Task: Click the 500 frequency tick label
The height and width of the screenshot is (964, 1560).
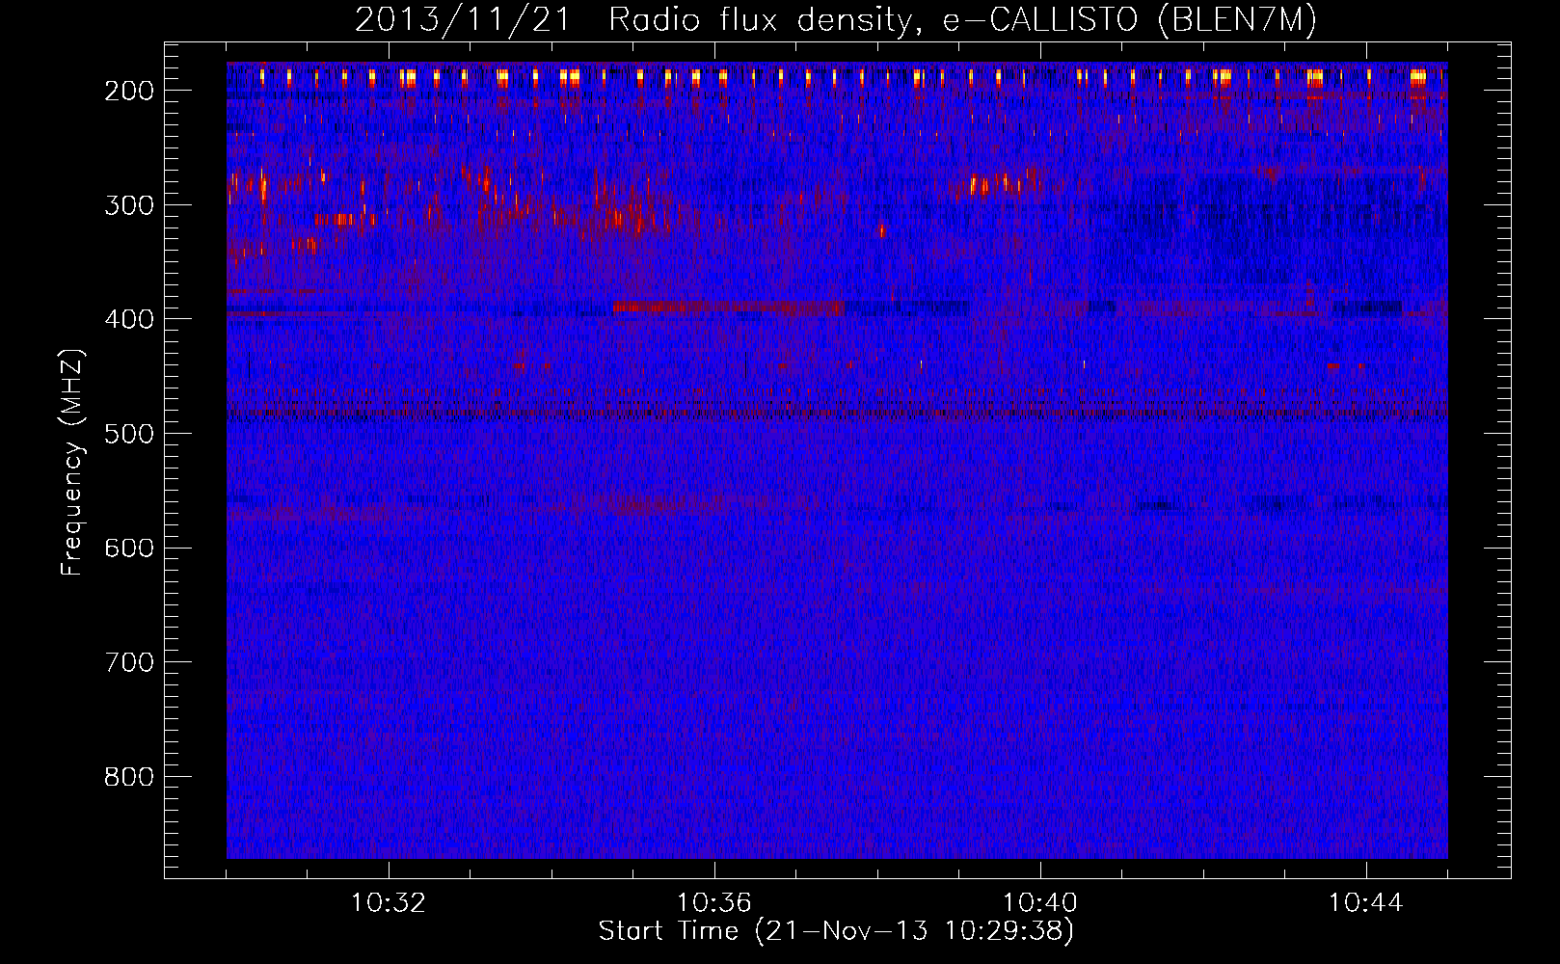Action: tap(129, 434)
